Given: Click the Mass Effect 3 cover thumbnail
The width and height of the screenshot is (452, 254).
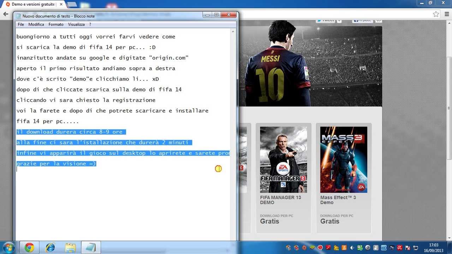Looking at the screenshot, I should (344, 160).
